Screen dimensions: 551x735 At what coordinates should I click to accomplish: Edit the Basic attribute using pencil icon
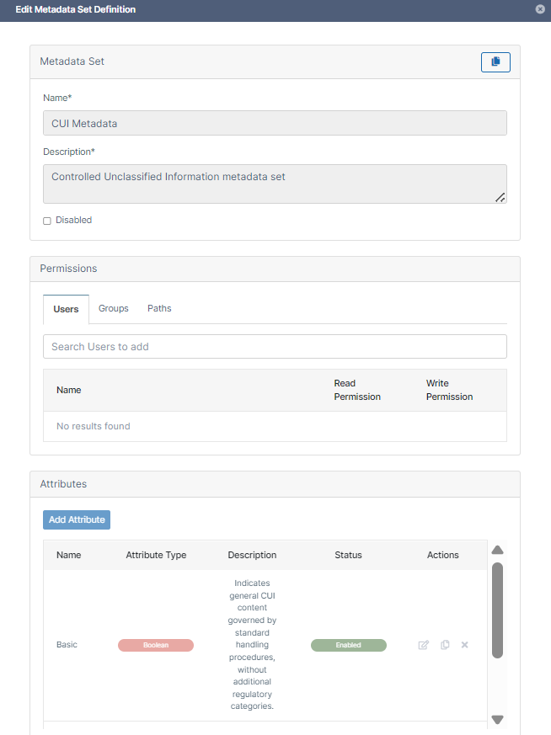[x=424, y=645]
